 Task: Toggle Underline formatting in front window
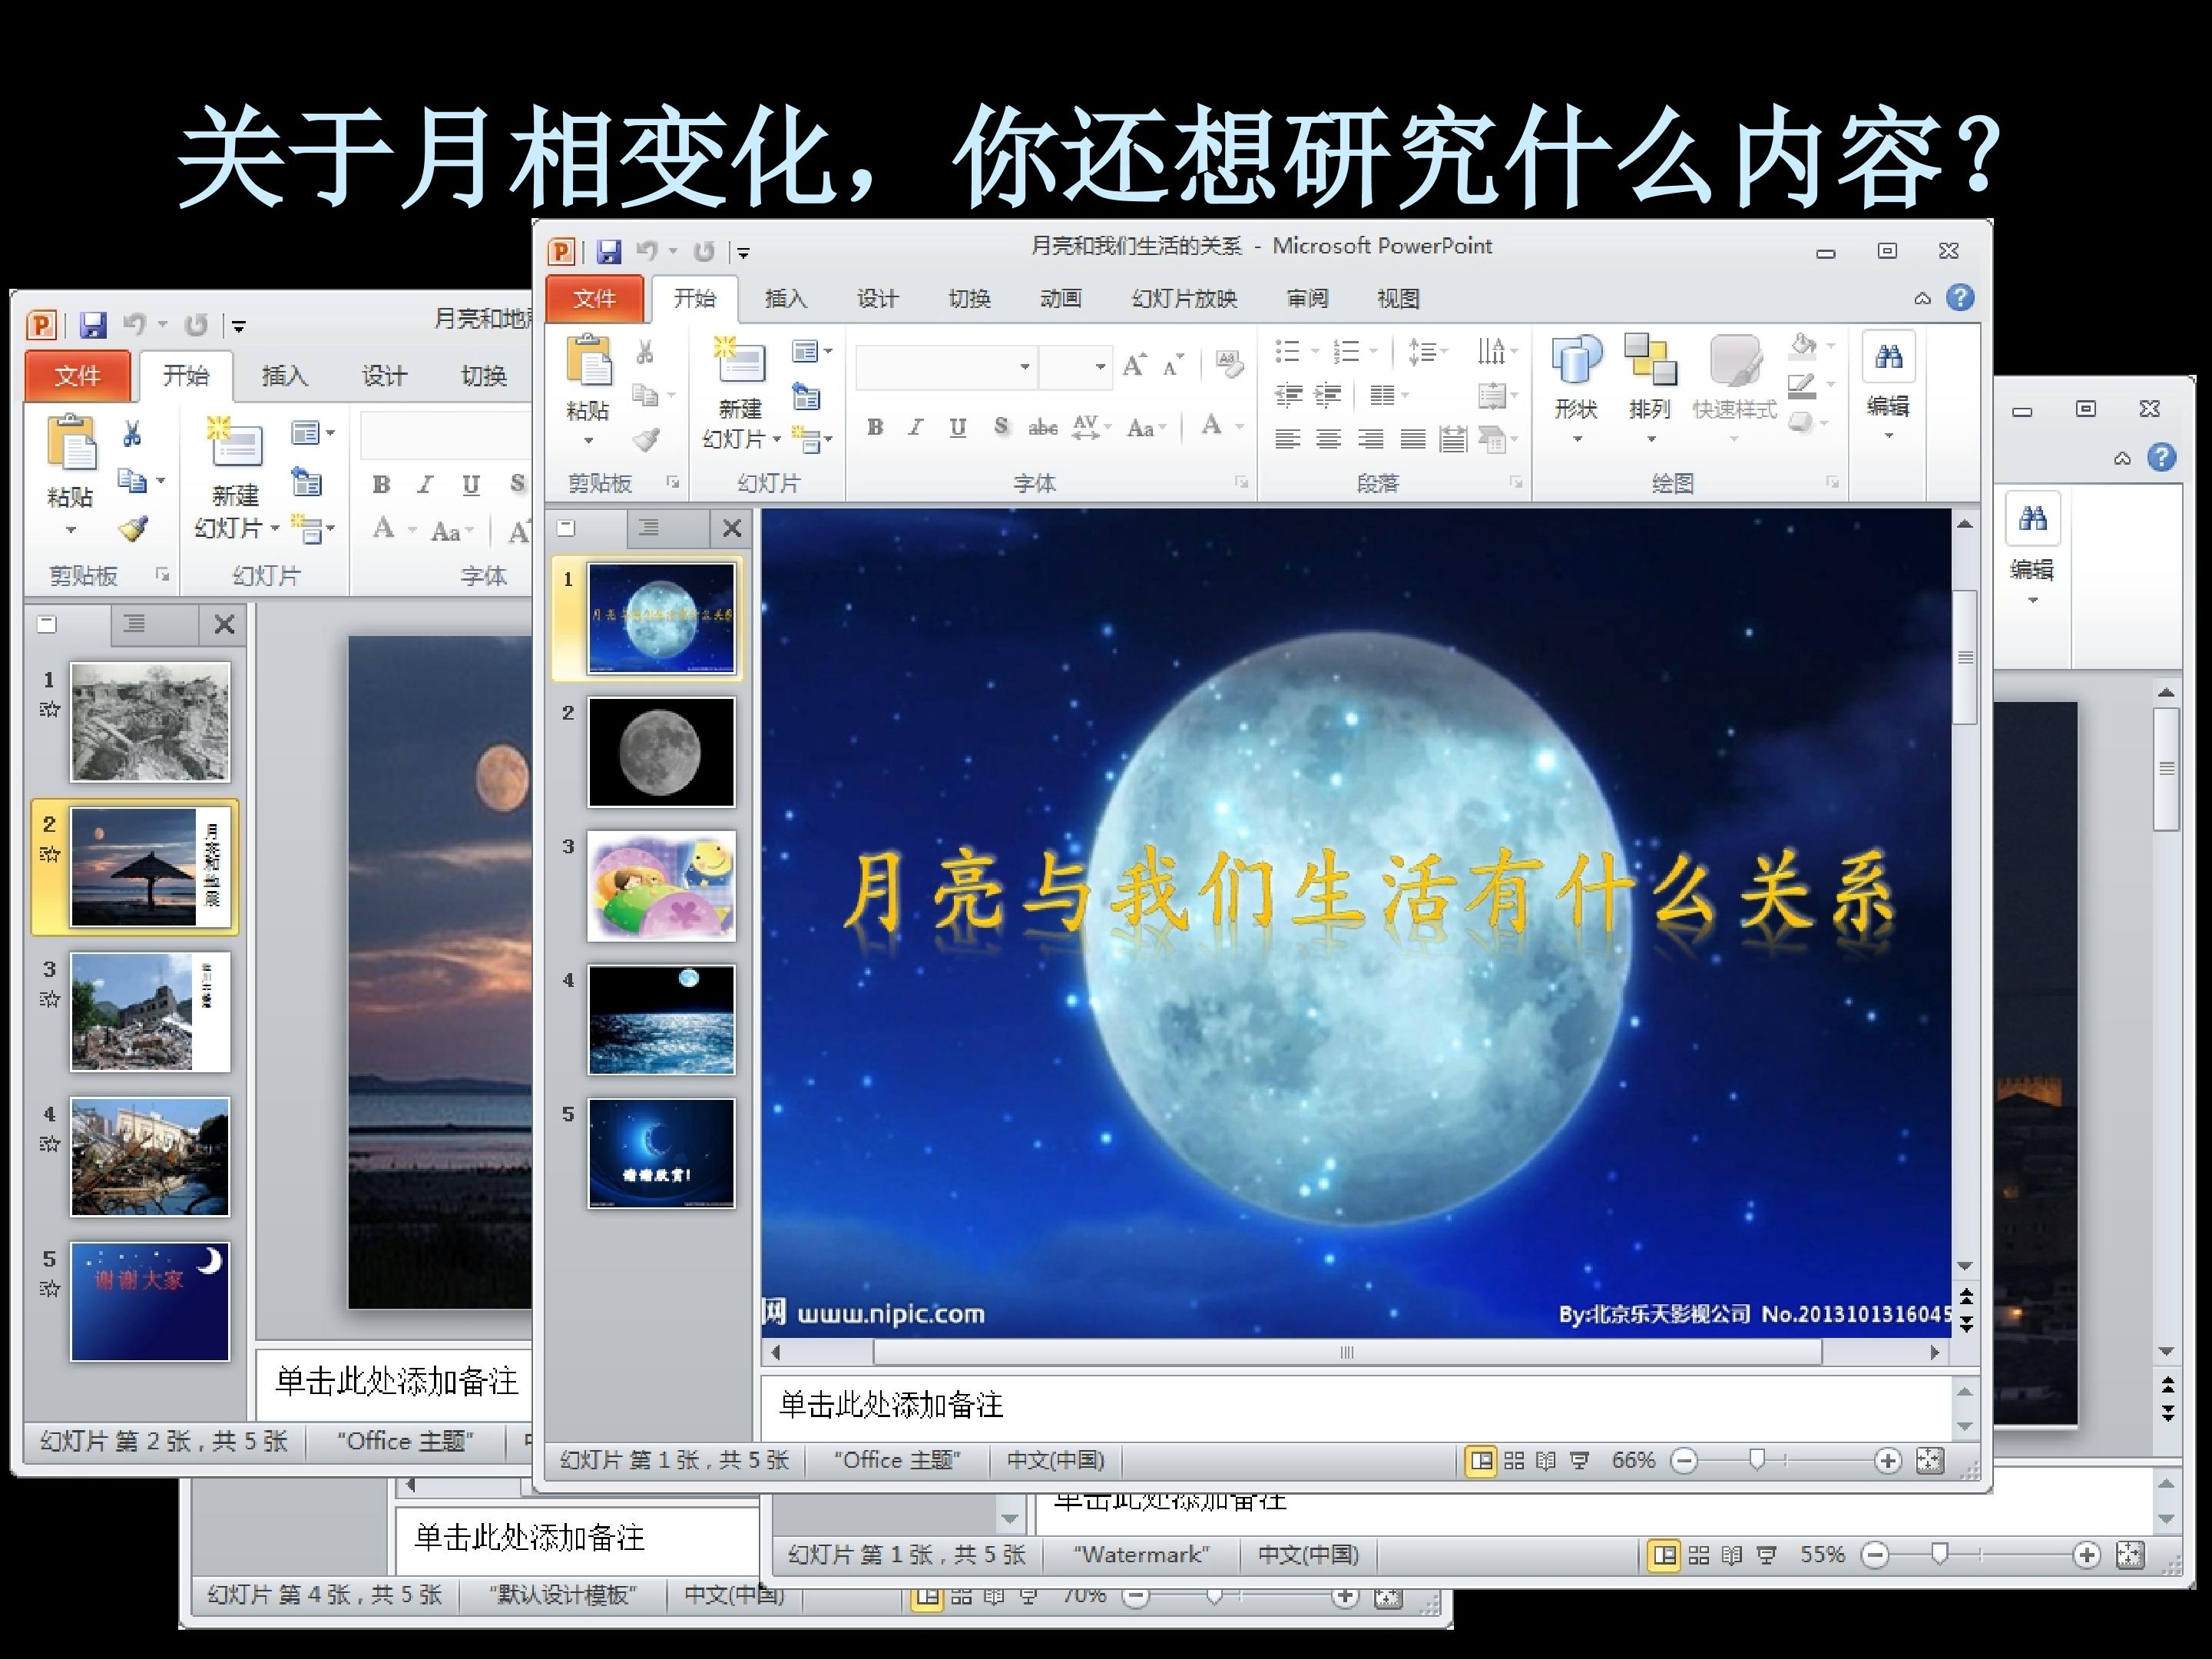(957, 428)
